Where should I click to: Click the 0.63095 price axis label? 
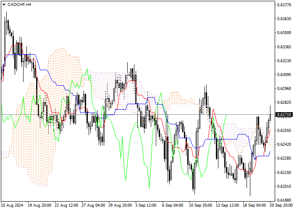pyautogui.click(x=284, y=75)
